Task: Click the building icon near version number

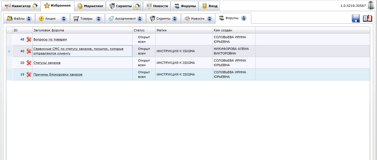Action: click(x=371, y=6)
